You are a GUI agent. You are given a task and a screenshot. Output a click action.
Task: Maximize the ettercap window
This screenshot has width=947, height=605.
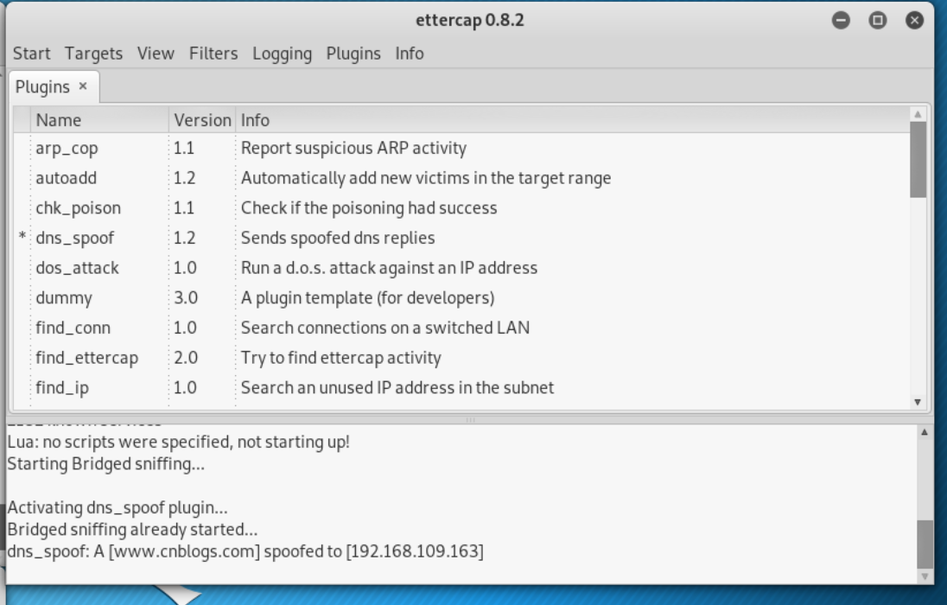click(878, 21)
